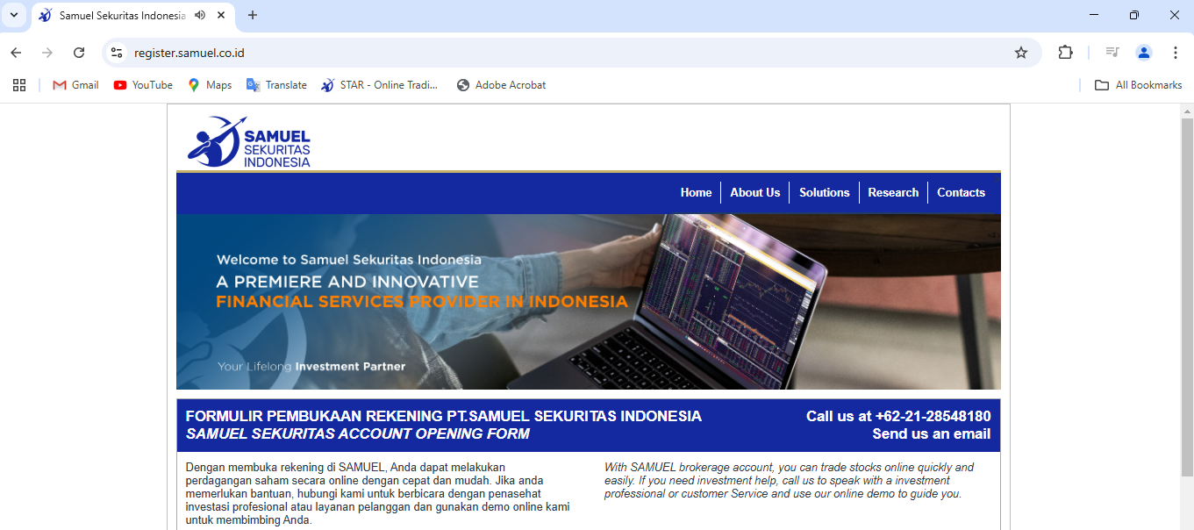Open the Adobe Acrobat bookmark
This screenshot has height=530, width=1194.
coord(501,85)
